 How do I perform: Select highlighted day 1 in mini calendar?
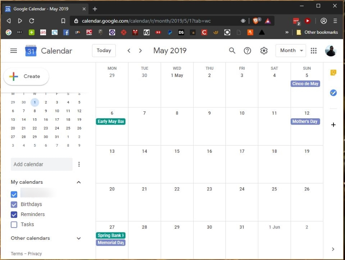35,102
